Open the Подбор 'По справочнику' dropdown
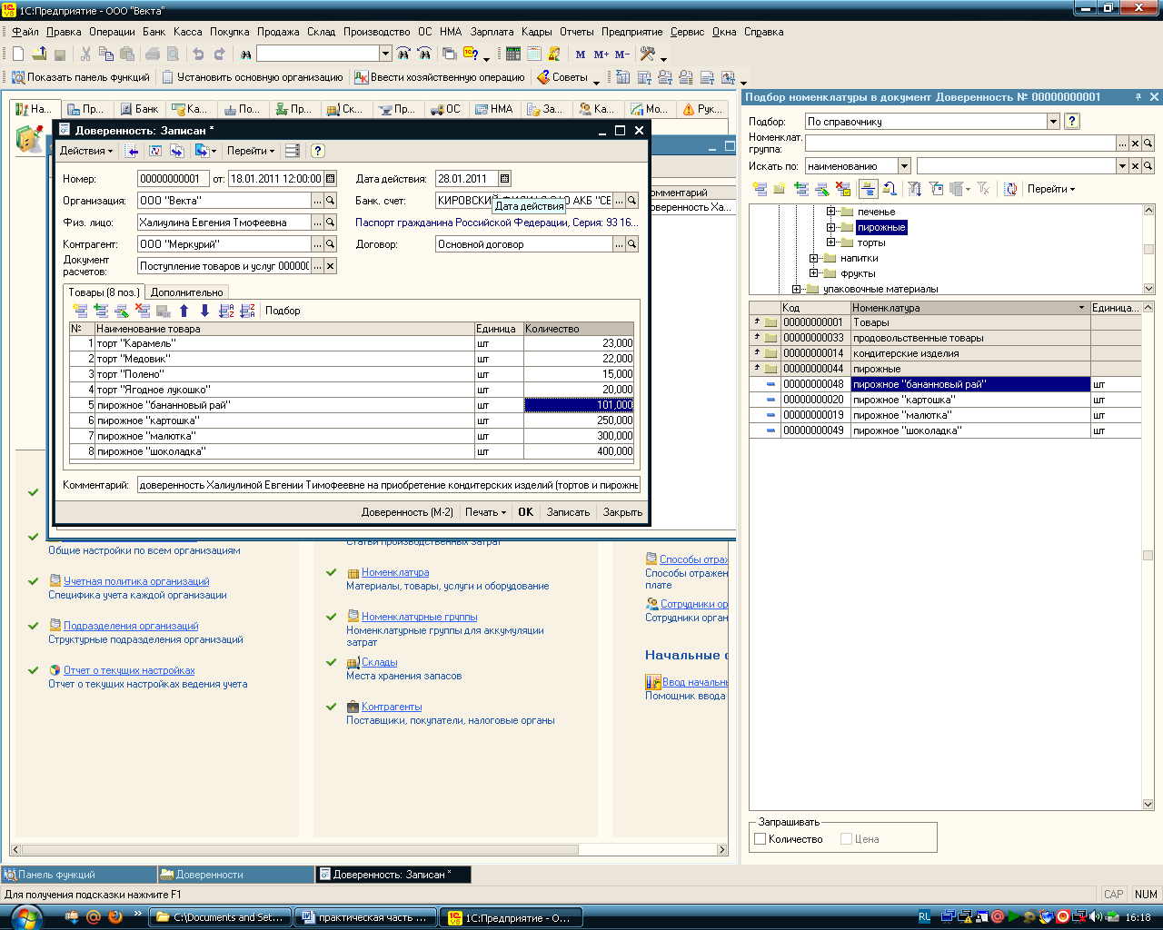Viewport: 1163px width, 930px height. (x=1053, y=121)
